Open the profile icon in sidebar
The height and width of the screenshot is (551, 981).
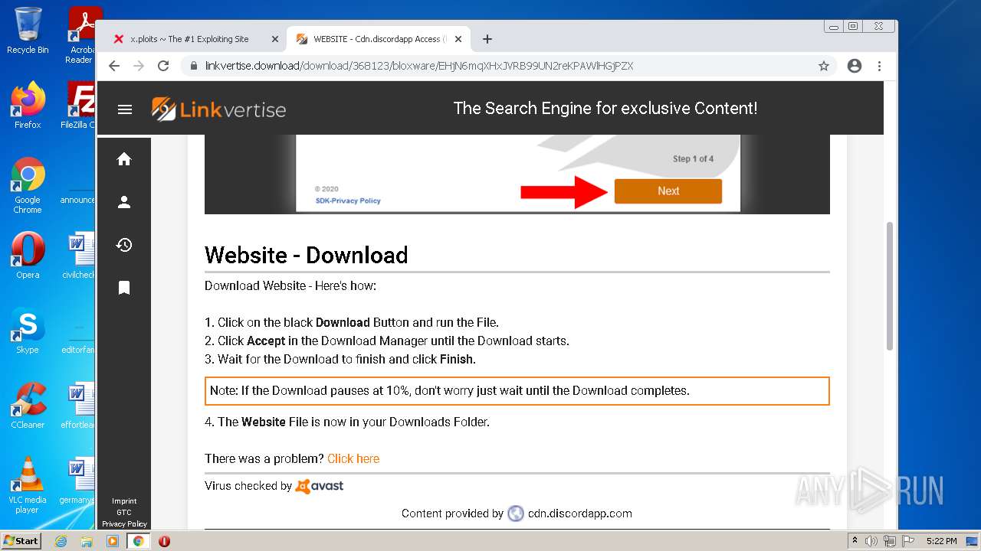coord(124,202)
